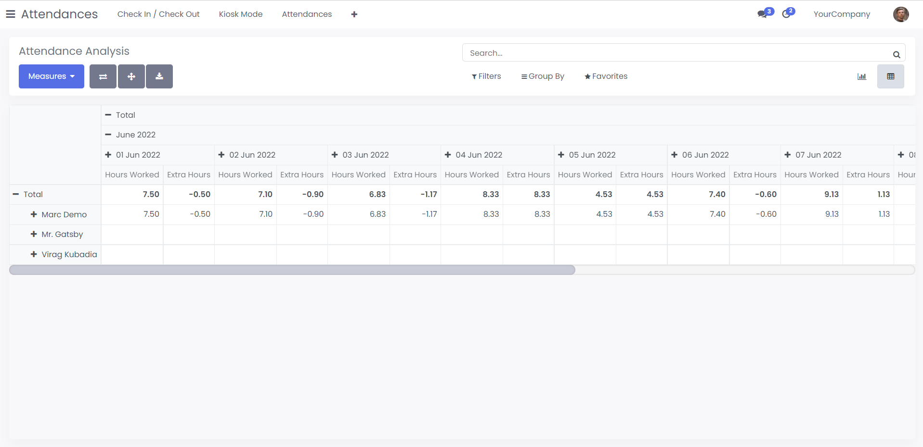
Task: Open the YourCompany switcher
Action: [x=842, y=14]
